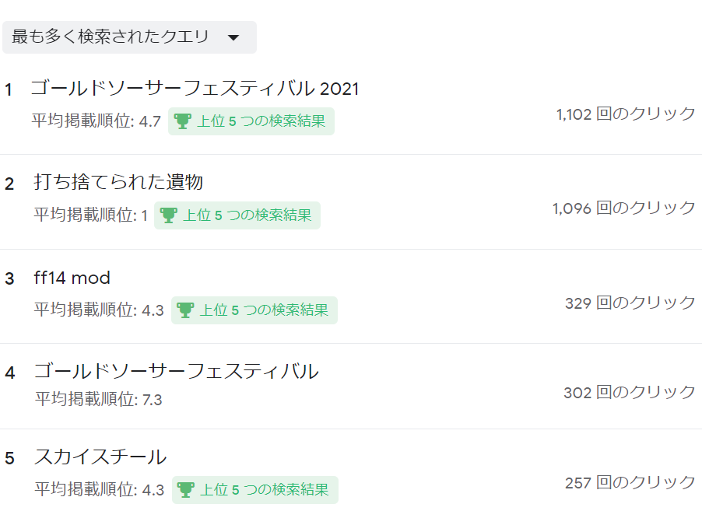Click 平均掲載順位: 1 under 打ち捨てられた遺物
Viewport: 702px width, 511px height.
tap(90, 215)
